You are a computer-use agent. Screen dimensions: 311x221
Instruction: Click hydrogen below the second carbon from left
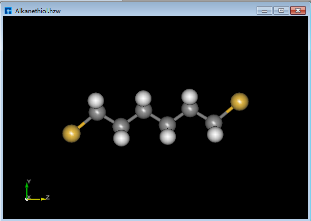(121, 138)
